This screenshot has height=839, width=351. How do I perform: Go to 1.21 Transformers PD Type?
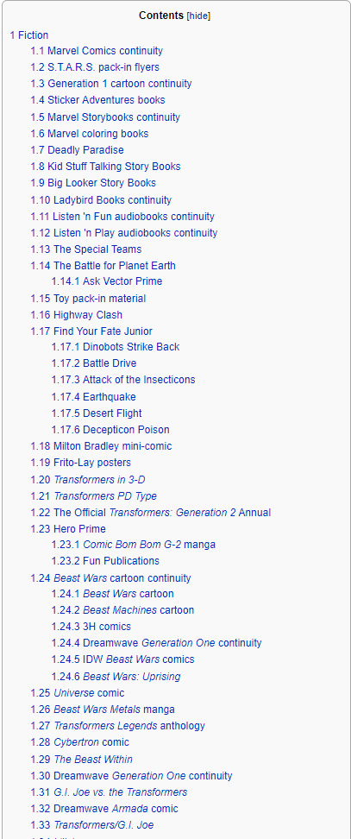[x=93, y=496]
